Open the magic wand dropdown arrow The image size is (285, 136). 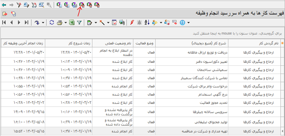point(108,22)
